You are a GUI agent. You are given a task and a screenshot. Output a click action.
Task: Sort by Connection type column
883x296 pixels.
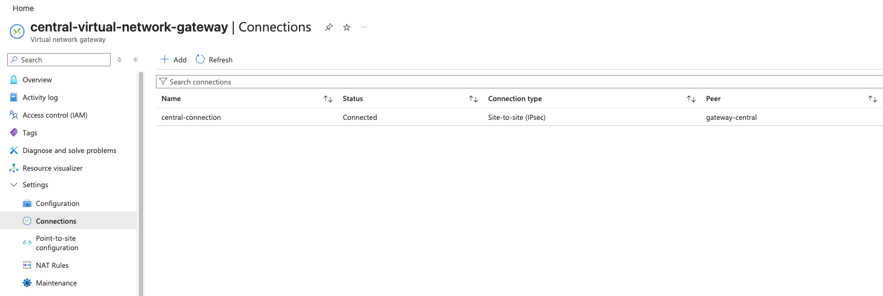691,99
